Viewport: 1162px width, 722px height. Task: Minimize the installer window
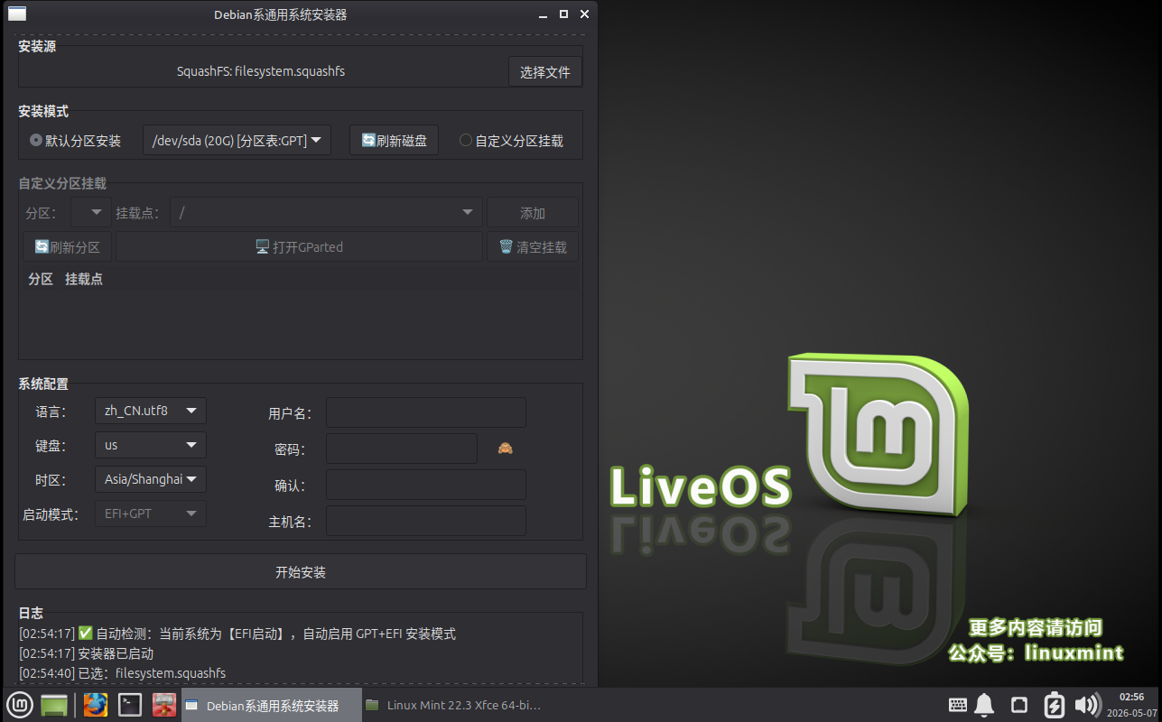point(543,14)
